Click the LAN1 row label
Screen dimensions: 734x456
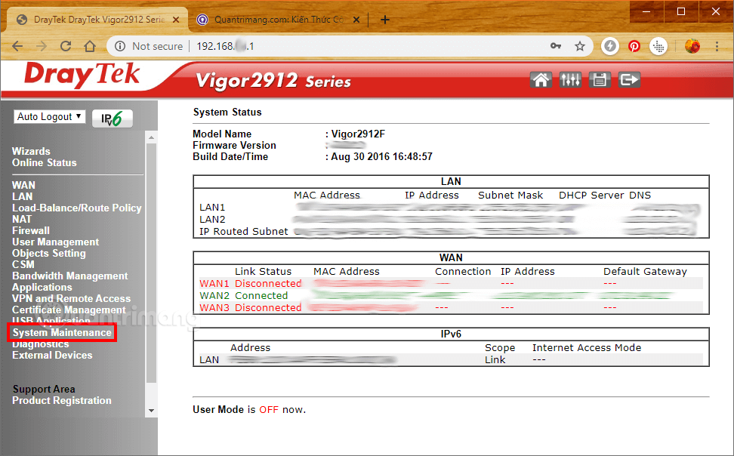click(212, 208)
